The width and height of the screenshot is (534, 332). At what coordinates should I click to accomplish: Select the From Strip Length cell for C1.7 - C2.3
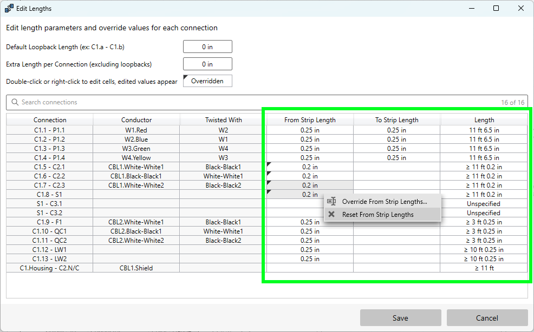[310, 185]
